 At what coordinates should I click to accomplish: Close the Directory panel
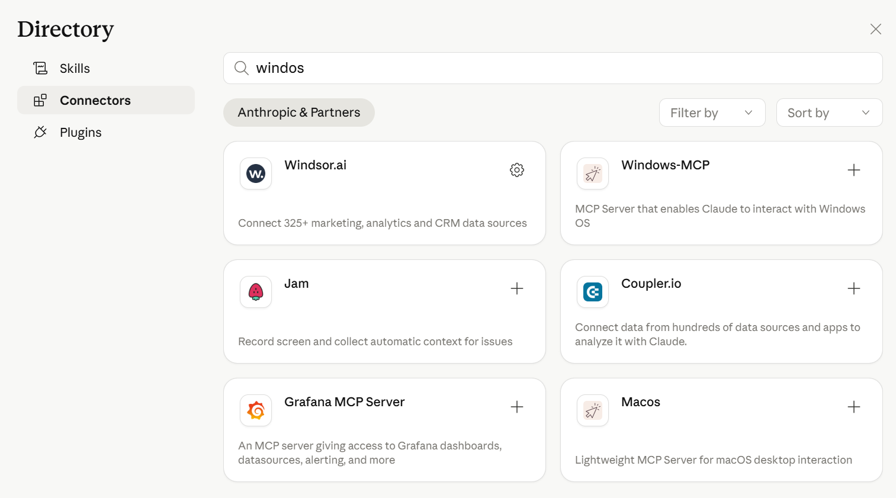(876, 28)
